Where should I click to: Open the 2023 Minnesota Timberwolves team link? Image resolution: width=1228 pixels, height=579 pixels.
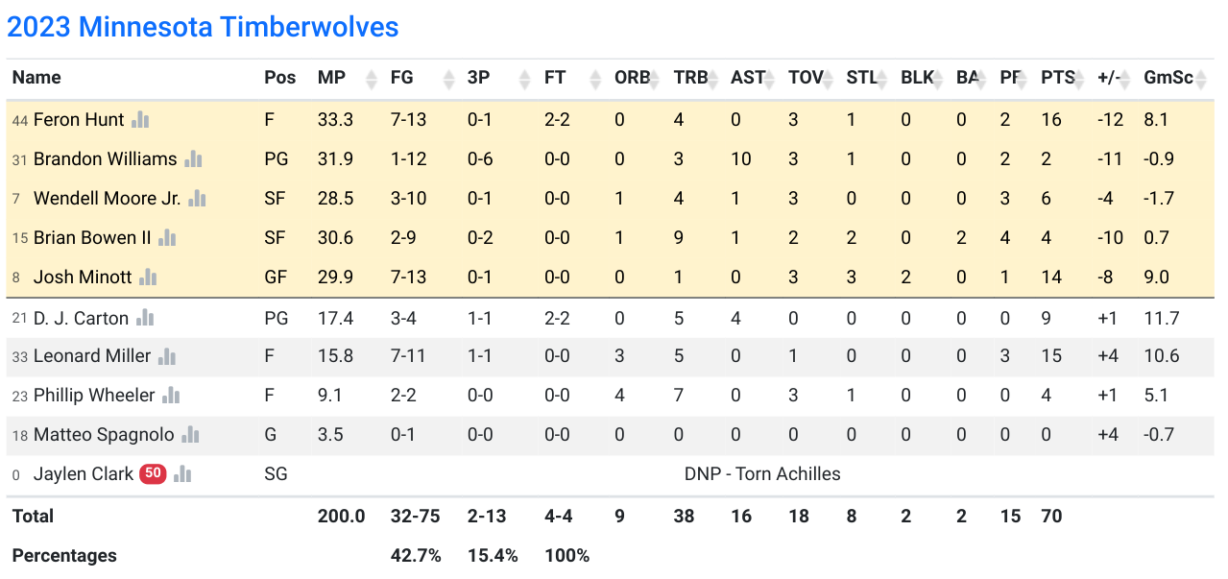tap(203, 27)
